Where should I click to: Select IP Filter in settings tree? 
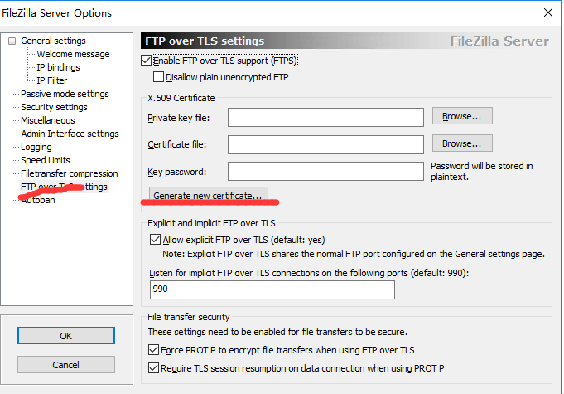(52, 80)
